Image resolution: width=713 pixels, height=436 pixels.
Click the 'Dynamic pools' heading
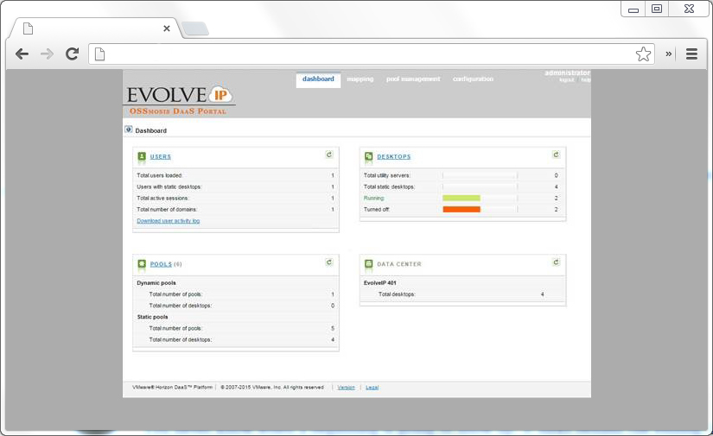[x=156, y=283]
